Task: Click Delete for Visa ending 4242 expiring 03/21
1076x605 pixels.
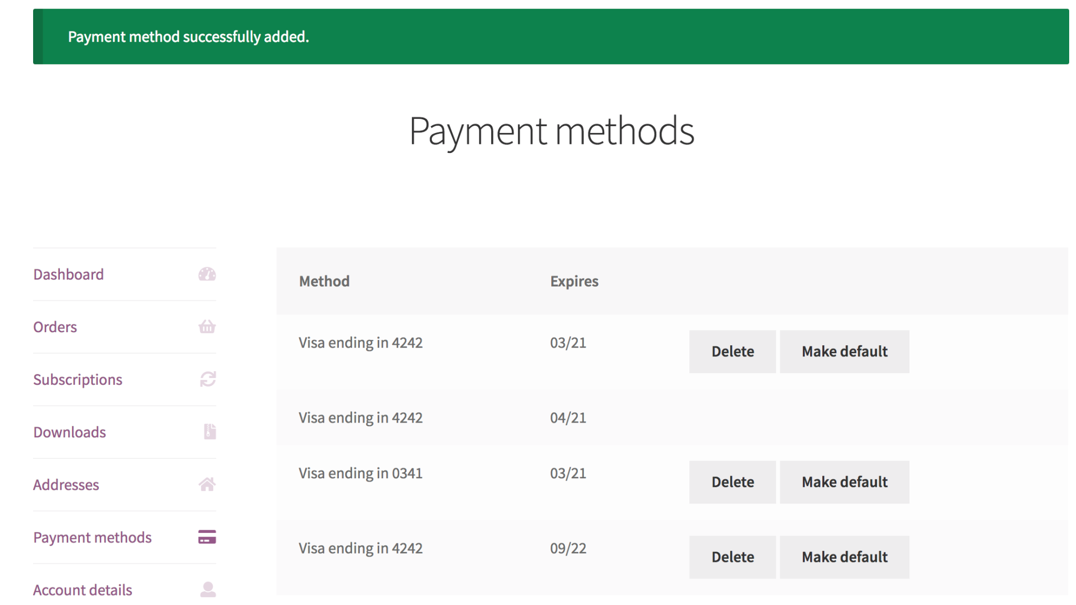Action: click(732, 351)
